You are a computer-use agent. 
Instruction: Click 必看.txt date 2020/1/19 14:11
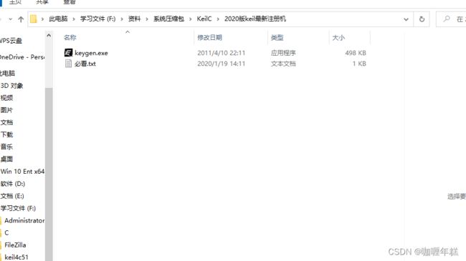click(x=221, y=64)
